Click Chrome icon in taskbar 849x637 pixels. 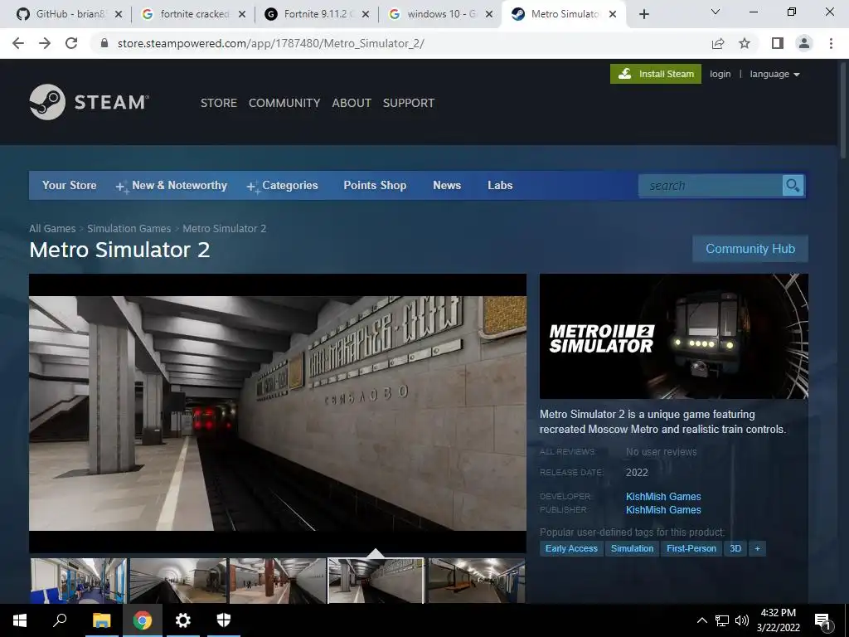pos(143,620)
